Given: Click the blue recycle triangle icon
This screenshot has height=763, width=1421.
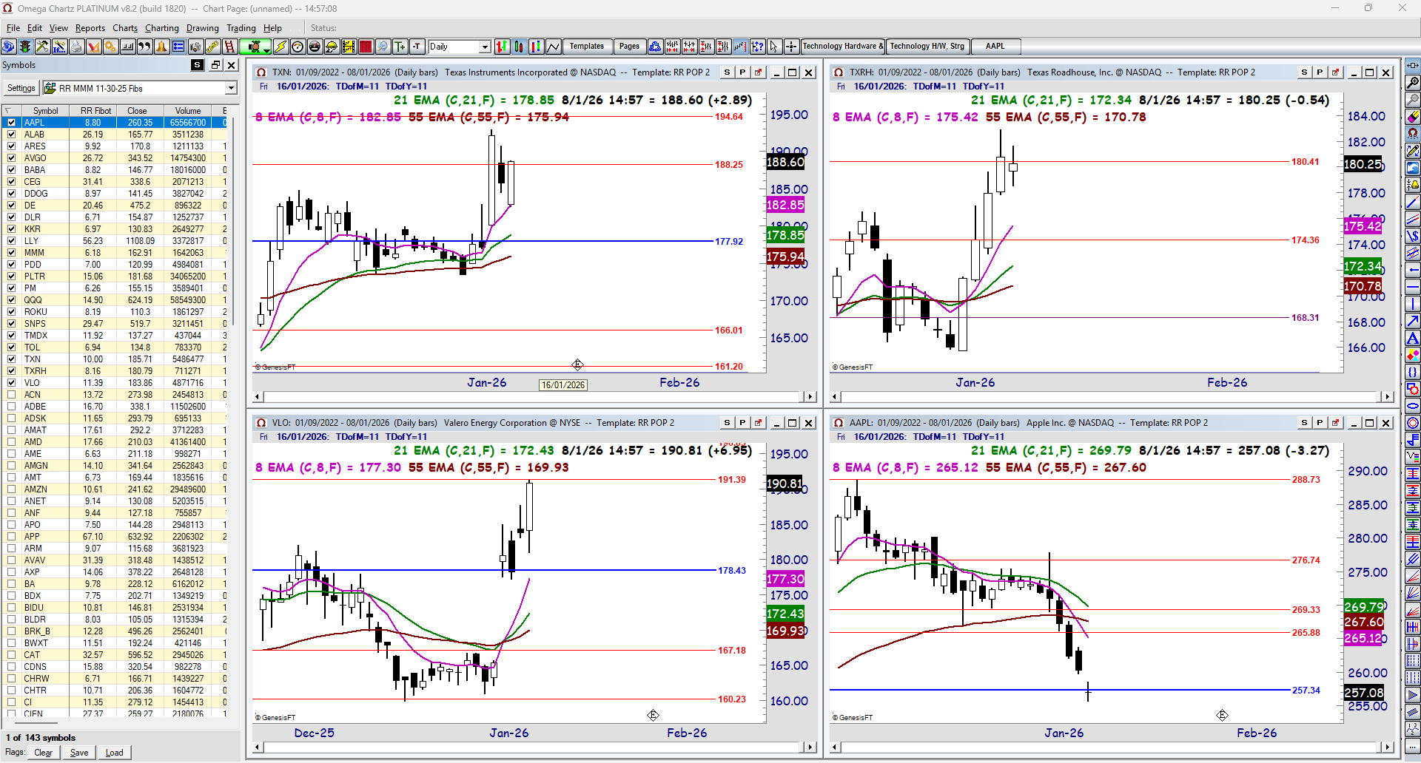Looking at the screenshot, I should pos(655,47).
